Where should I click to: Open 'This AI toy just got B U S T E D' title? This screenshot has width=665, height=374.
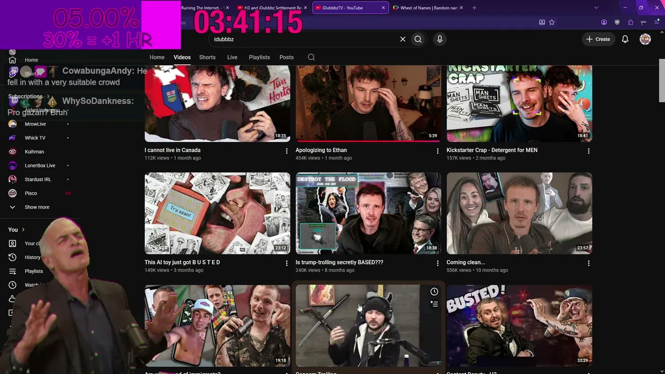point(182,262)
